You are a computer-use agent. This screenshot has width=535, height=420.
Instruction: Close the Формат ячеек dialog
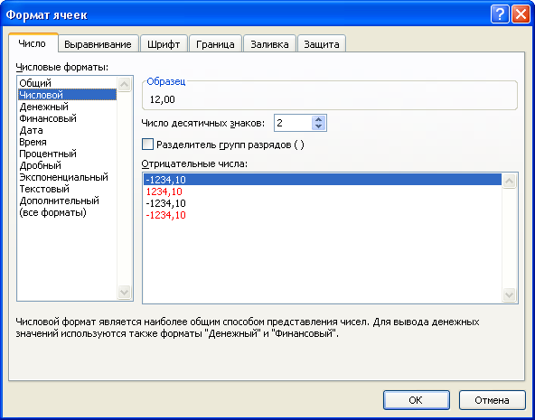pyautogui.click(x=521, y=14)
